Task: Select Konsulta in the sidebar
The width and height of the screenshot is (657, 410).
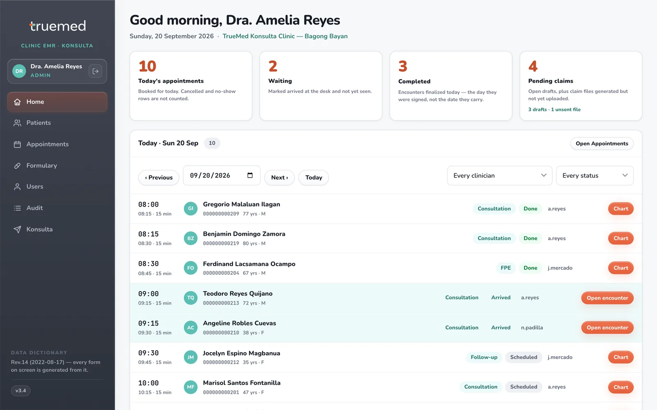Action: [57, 229]
